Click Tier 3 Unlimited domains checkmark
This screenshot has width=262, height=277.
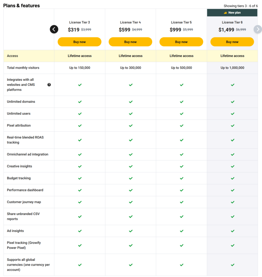(80, 102)
